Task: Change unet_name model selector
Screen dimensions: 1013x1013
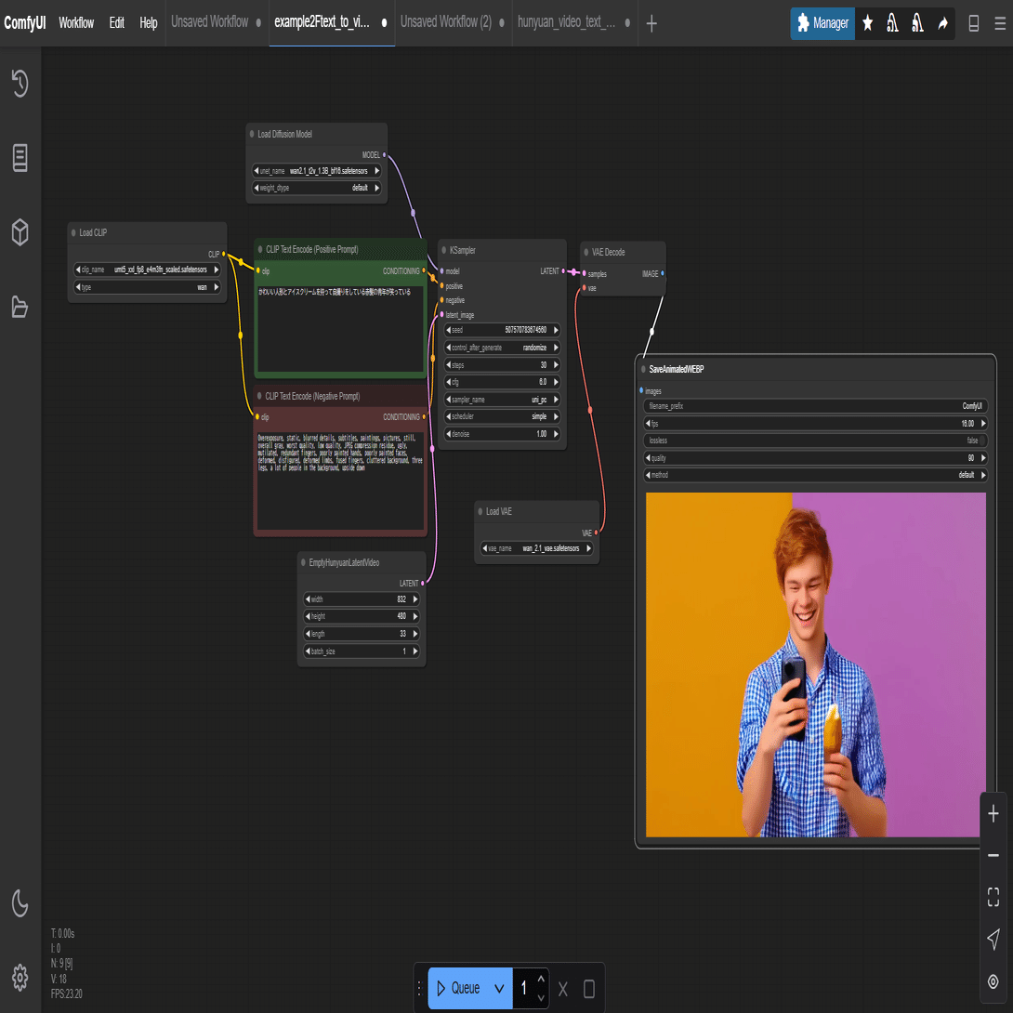Action: (x=316, y=171)
